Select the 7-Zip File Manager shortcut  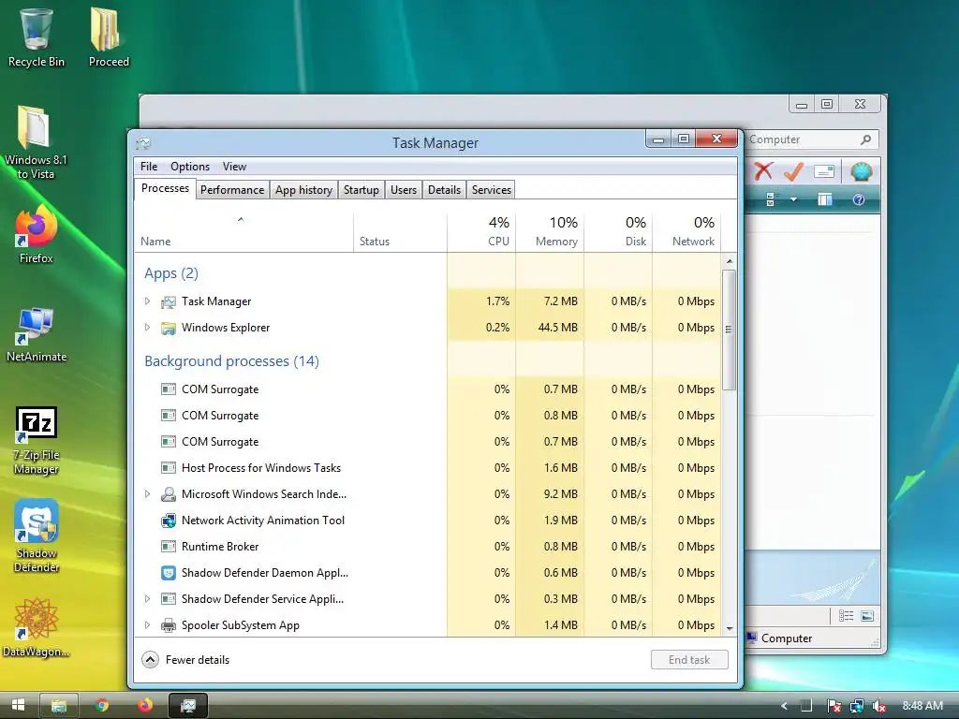[x=37, y=441]
